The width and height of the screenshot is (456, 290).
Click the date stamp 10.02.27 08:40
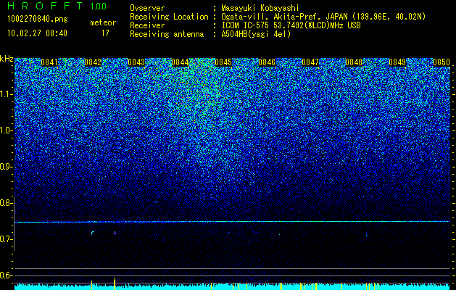pyautogui.click(x=37, y=33)
